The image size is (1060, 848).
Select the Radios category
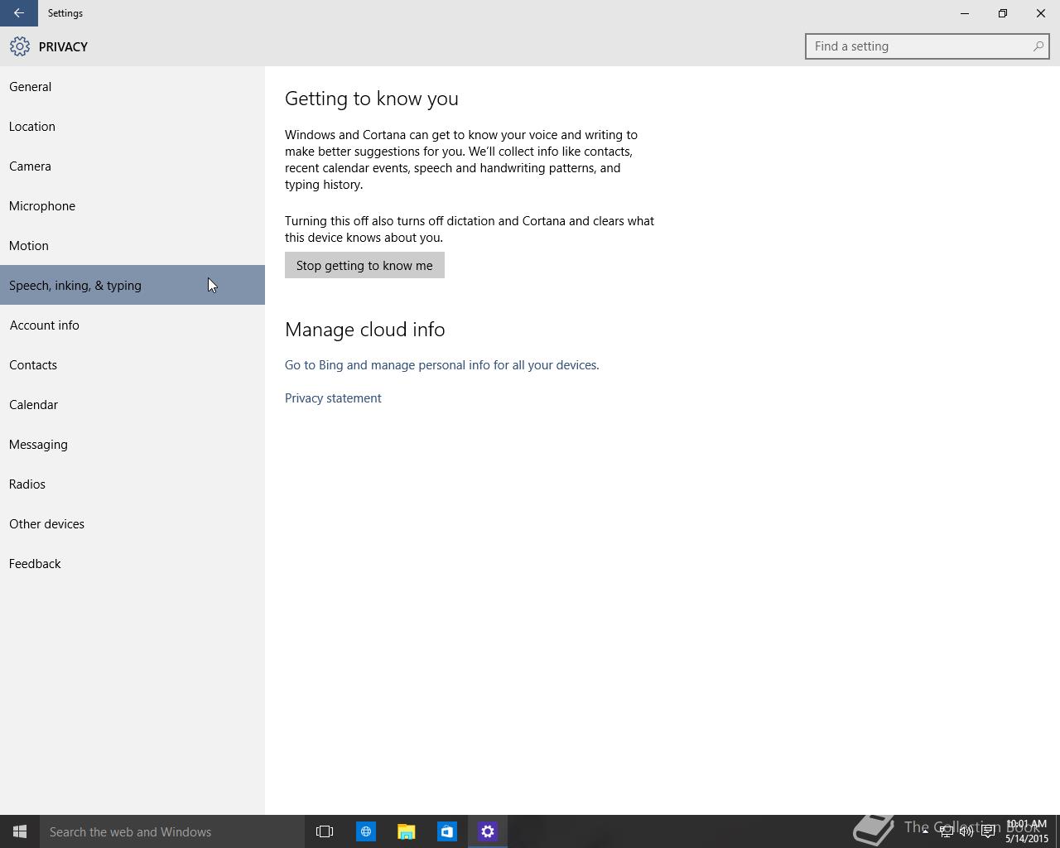[x=132, y=484]
